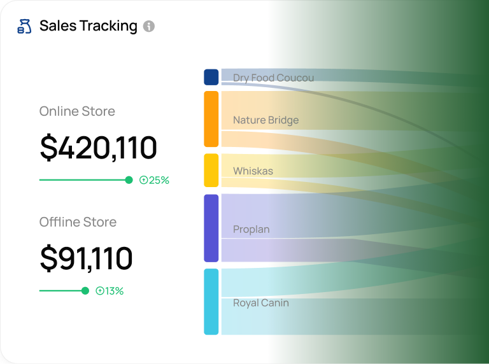The height and width of the screenshot is (364, 489).
Task: Click the Whiskas label
Action: pyautogui.click(x=253, y=171)
